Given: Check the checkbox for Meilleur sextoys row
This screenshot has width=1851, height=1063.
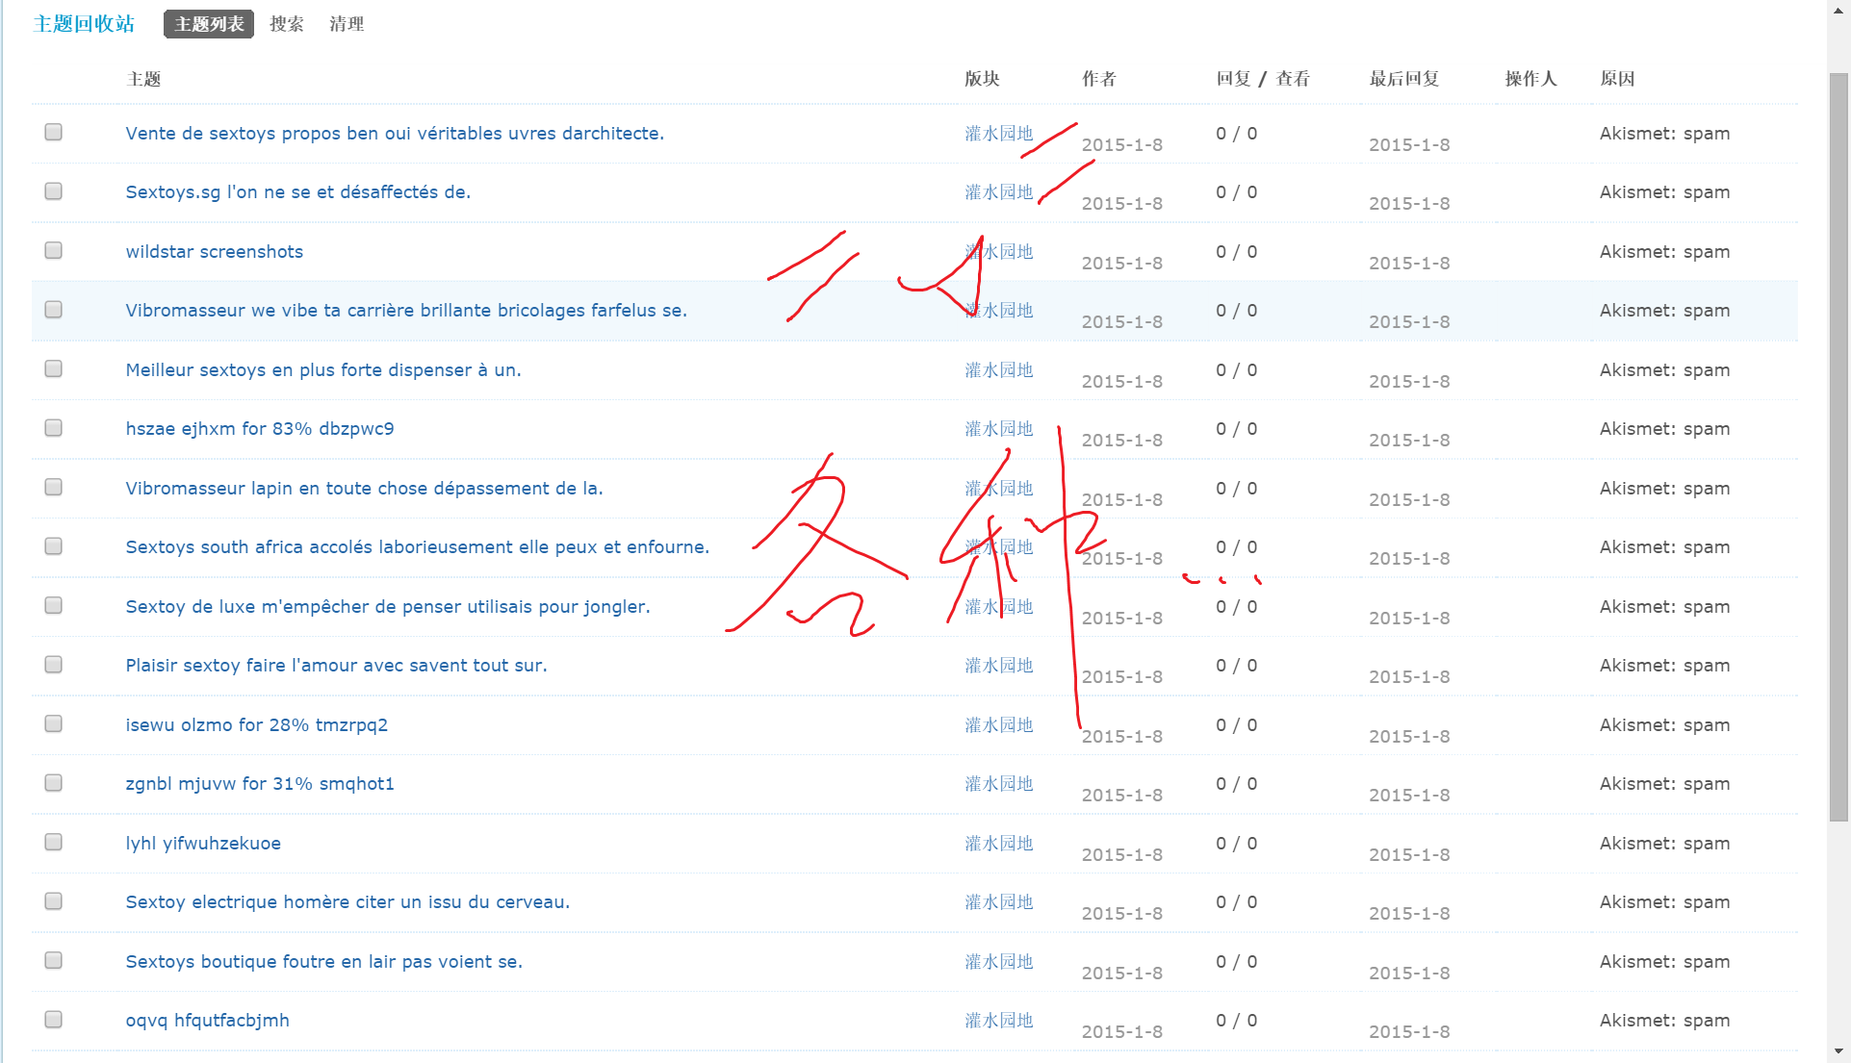Looking at the screenshot, I should (x=53, y=368).
